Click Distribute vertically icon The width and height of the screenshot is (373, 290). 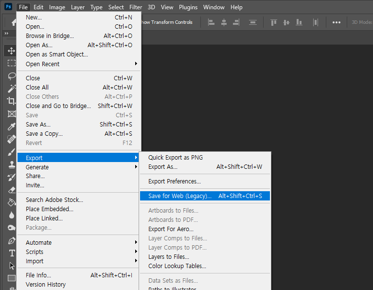(252, 22)
